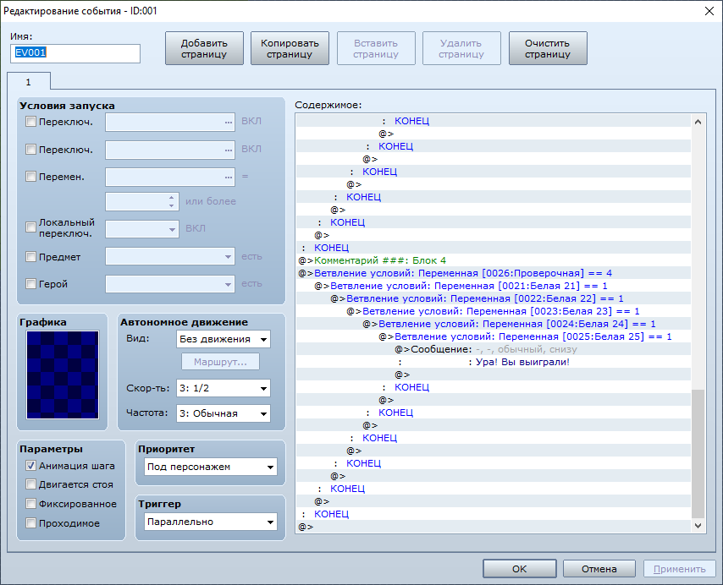
Task: Click the Добавить страницу button
Action: click(204, 48)
